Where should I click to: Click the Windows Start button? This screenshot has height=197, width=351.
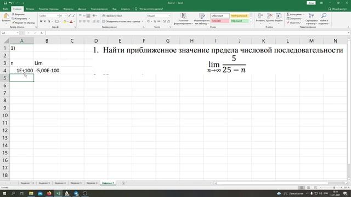coord(4,193)
